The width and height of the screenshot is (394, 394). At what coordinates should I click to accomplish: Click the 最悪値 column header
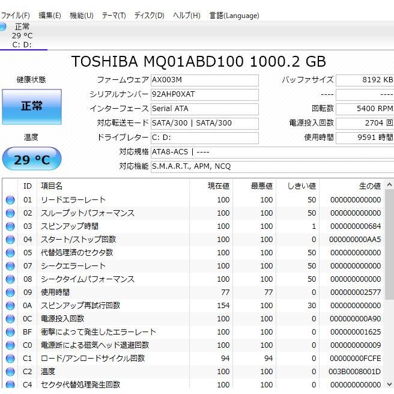[x=254, y=186]
